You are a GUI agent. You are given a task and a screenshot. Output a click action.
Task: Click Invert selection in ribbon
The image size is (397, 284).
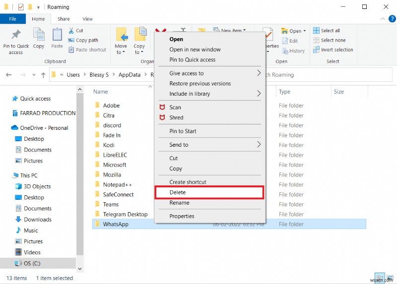coord(333,50)
